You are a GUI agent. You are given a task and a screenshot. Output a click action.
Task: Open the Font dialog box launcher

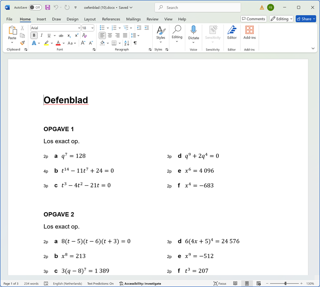[x=94, y=50]
